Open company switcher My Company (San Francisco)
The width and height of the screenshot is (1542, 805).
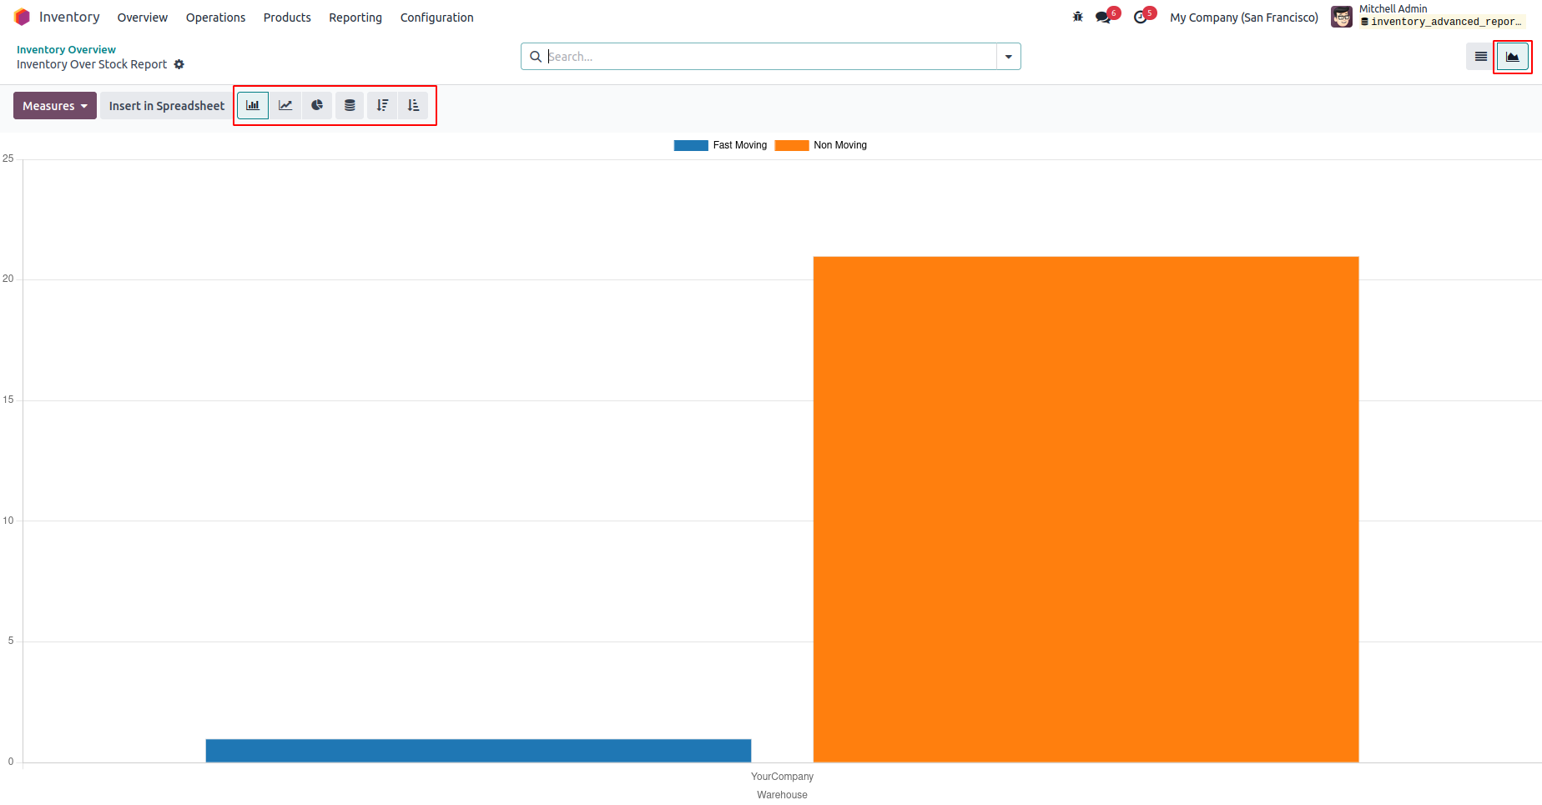1244,18
